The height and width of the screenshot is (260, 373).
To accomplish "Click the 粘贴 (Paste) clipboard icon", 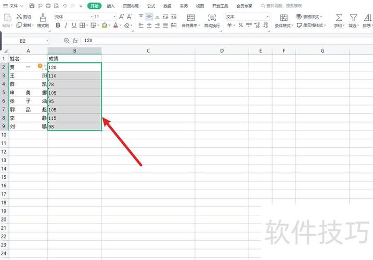I will 8,18.
